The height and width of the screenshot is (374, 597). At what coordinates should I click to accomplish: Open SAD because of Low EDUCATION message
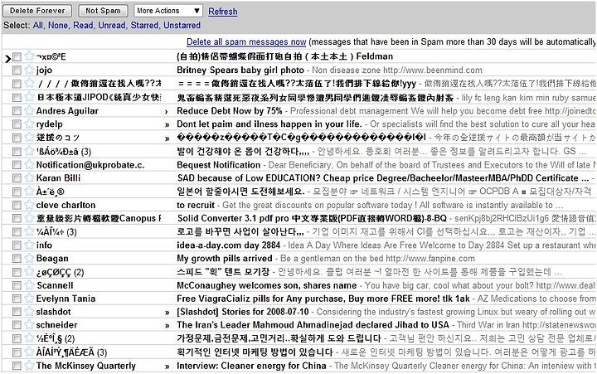(x=383, y=178)
